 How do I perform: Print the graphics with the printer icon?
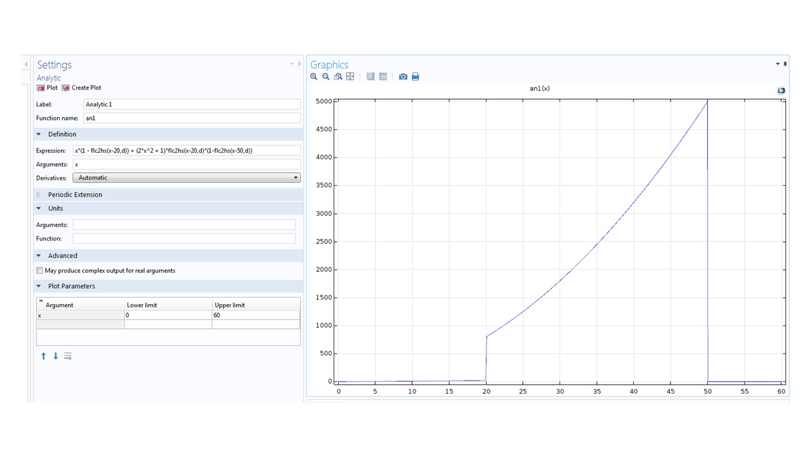pyautogui.click(x=416, y=77)
